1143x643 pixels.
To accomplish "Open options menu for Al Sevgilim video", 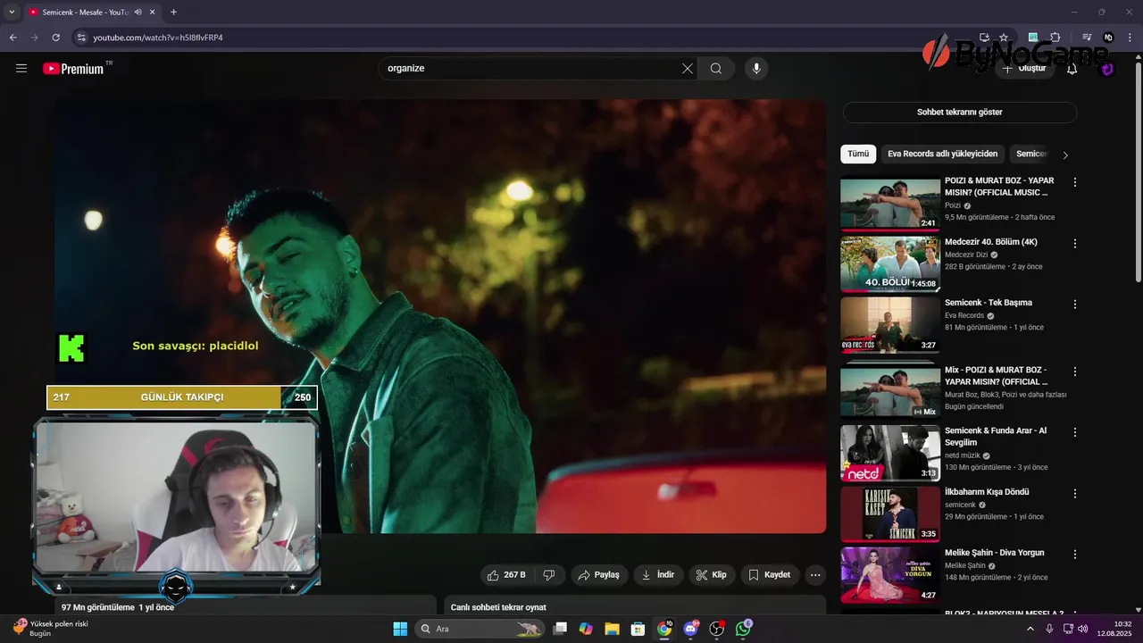I will (1075, 431).
